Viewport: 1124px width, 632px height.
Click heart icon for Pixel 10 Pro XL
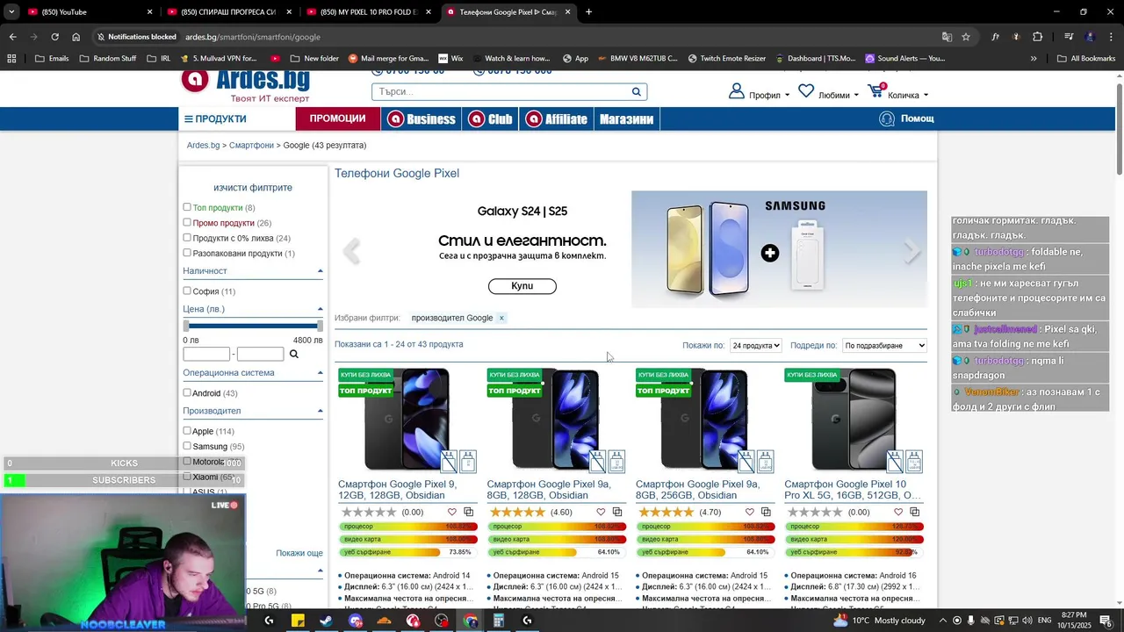click(x=898, y=512)
